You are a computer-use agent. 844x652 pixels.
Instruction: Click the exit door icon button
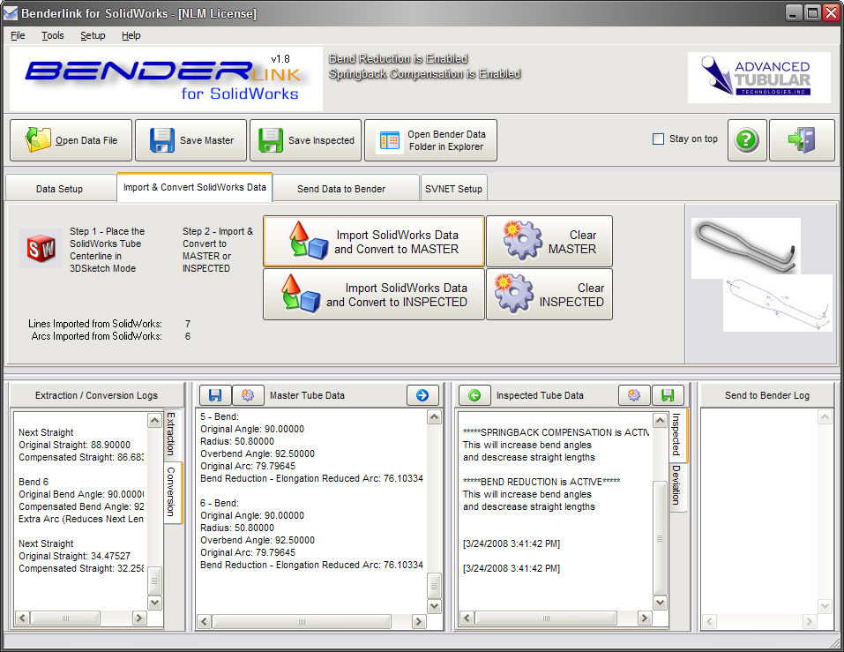tap(802, 140)
